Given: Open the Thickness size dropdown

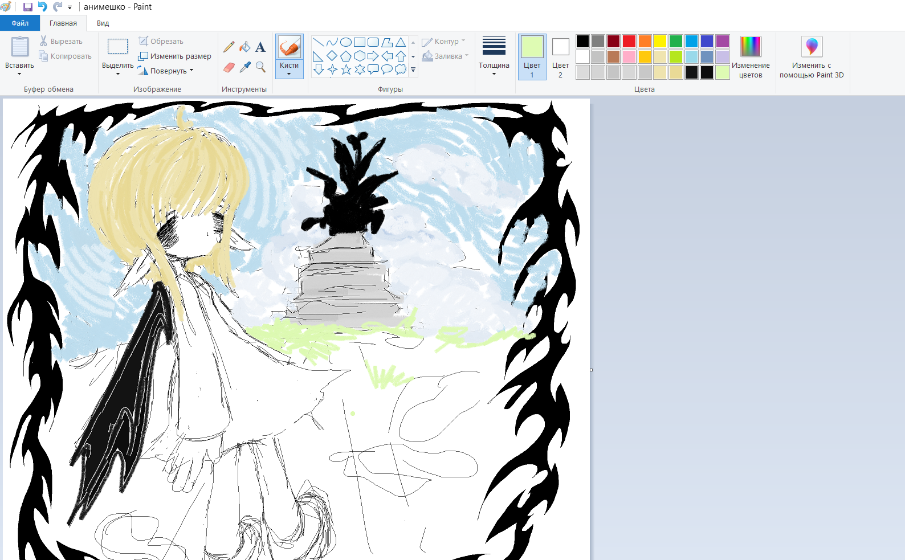Looking at the screenshot, I should (x=494, y=57).
